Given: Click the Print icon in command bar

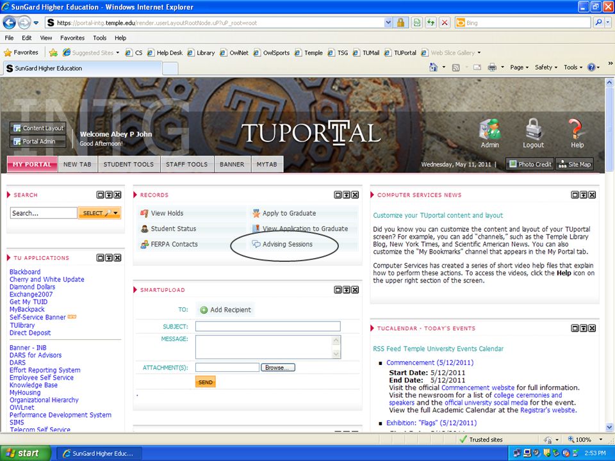Looking at the screenshot, I should (x=492, y=67).
